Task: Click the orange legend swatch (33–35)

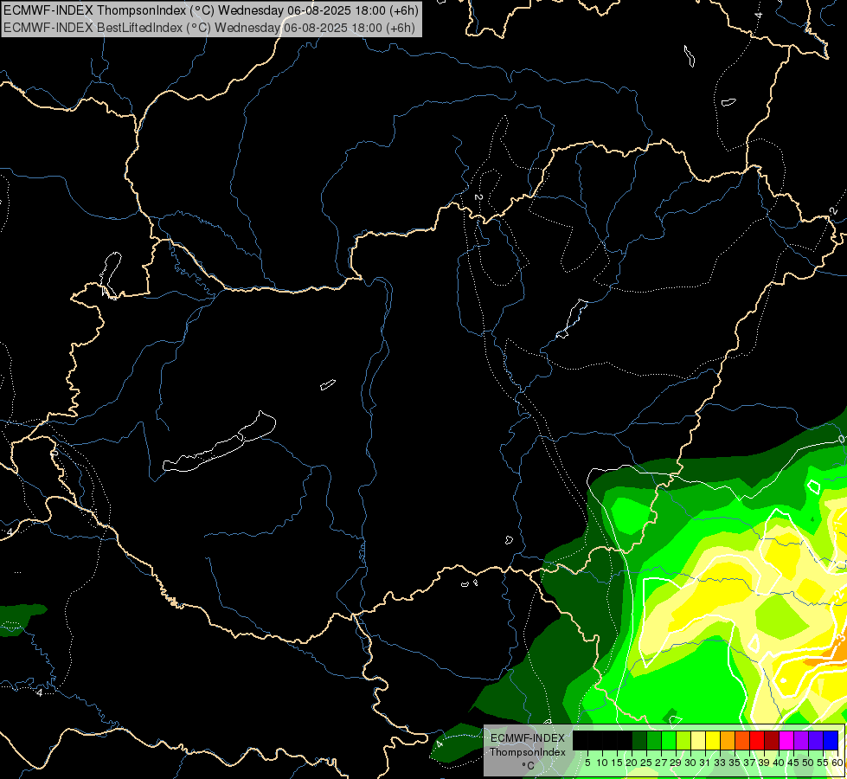Action: (x=728, y=740)
